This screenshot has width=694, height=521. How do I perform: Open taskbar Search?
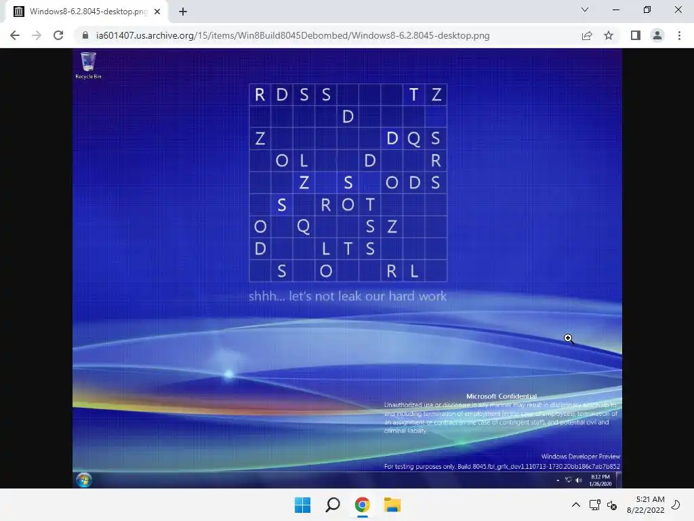[332, 505]
